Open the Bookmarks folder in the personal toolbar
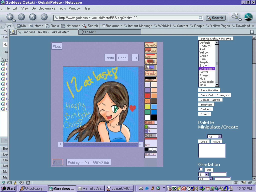The height and width of the screenshot is (192, 256). tap(112, 26)
